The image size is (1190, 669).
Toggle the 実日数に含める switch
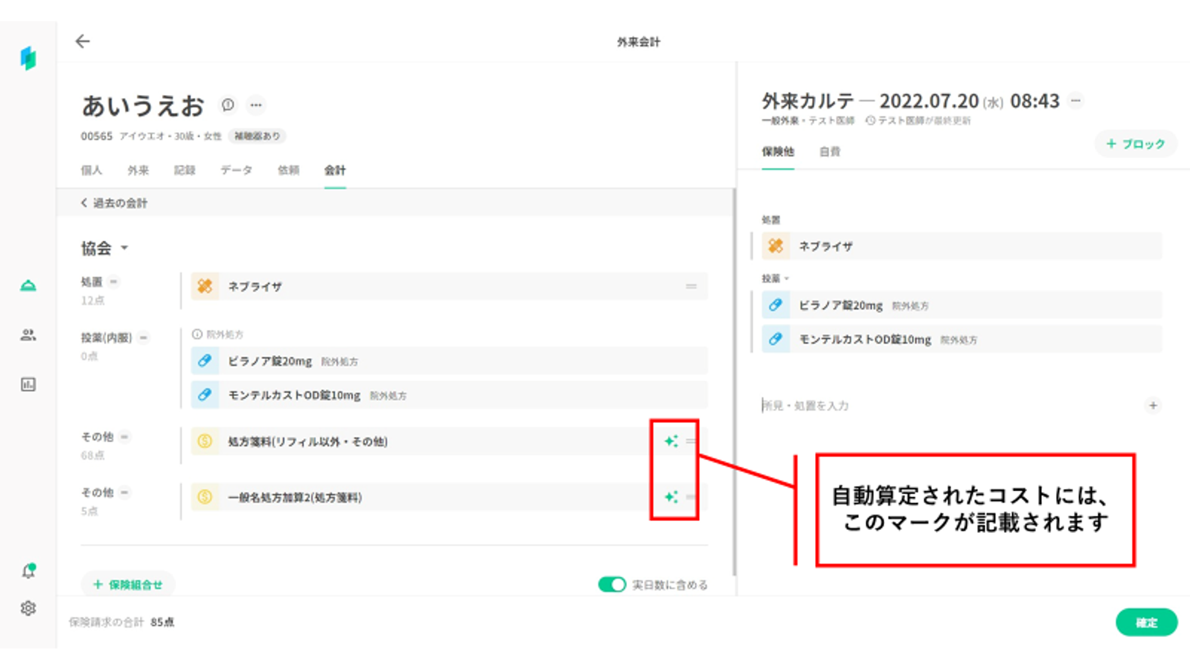point(612,585)
